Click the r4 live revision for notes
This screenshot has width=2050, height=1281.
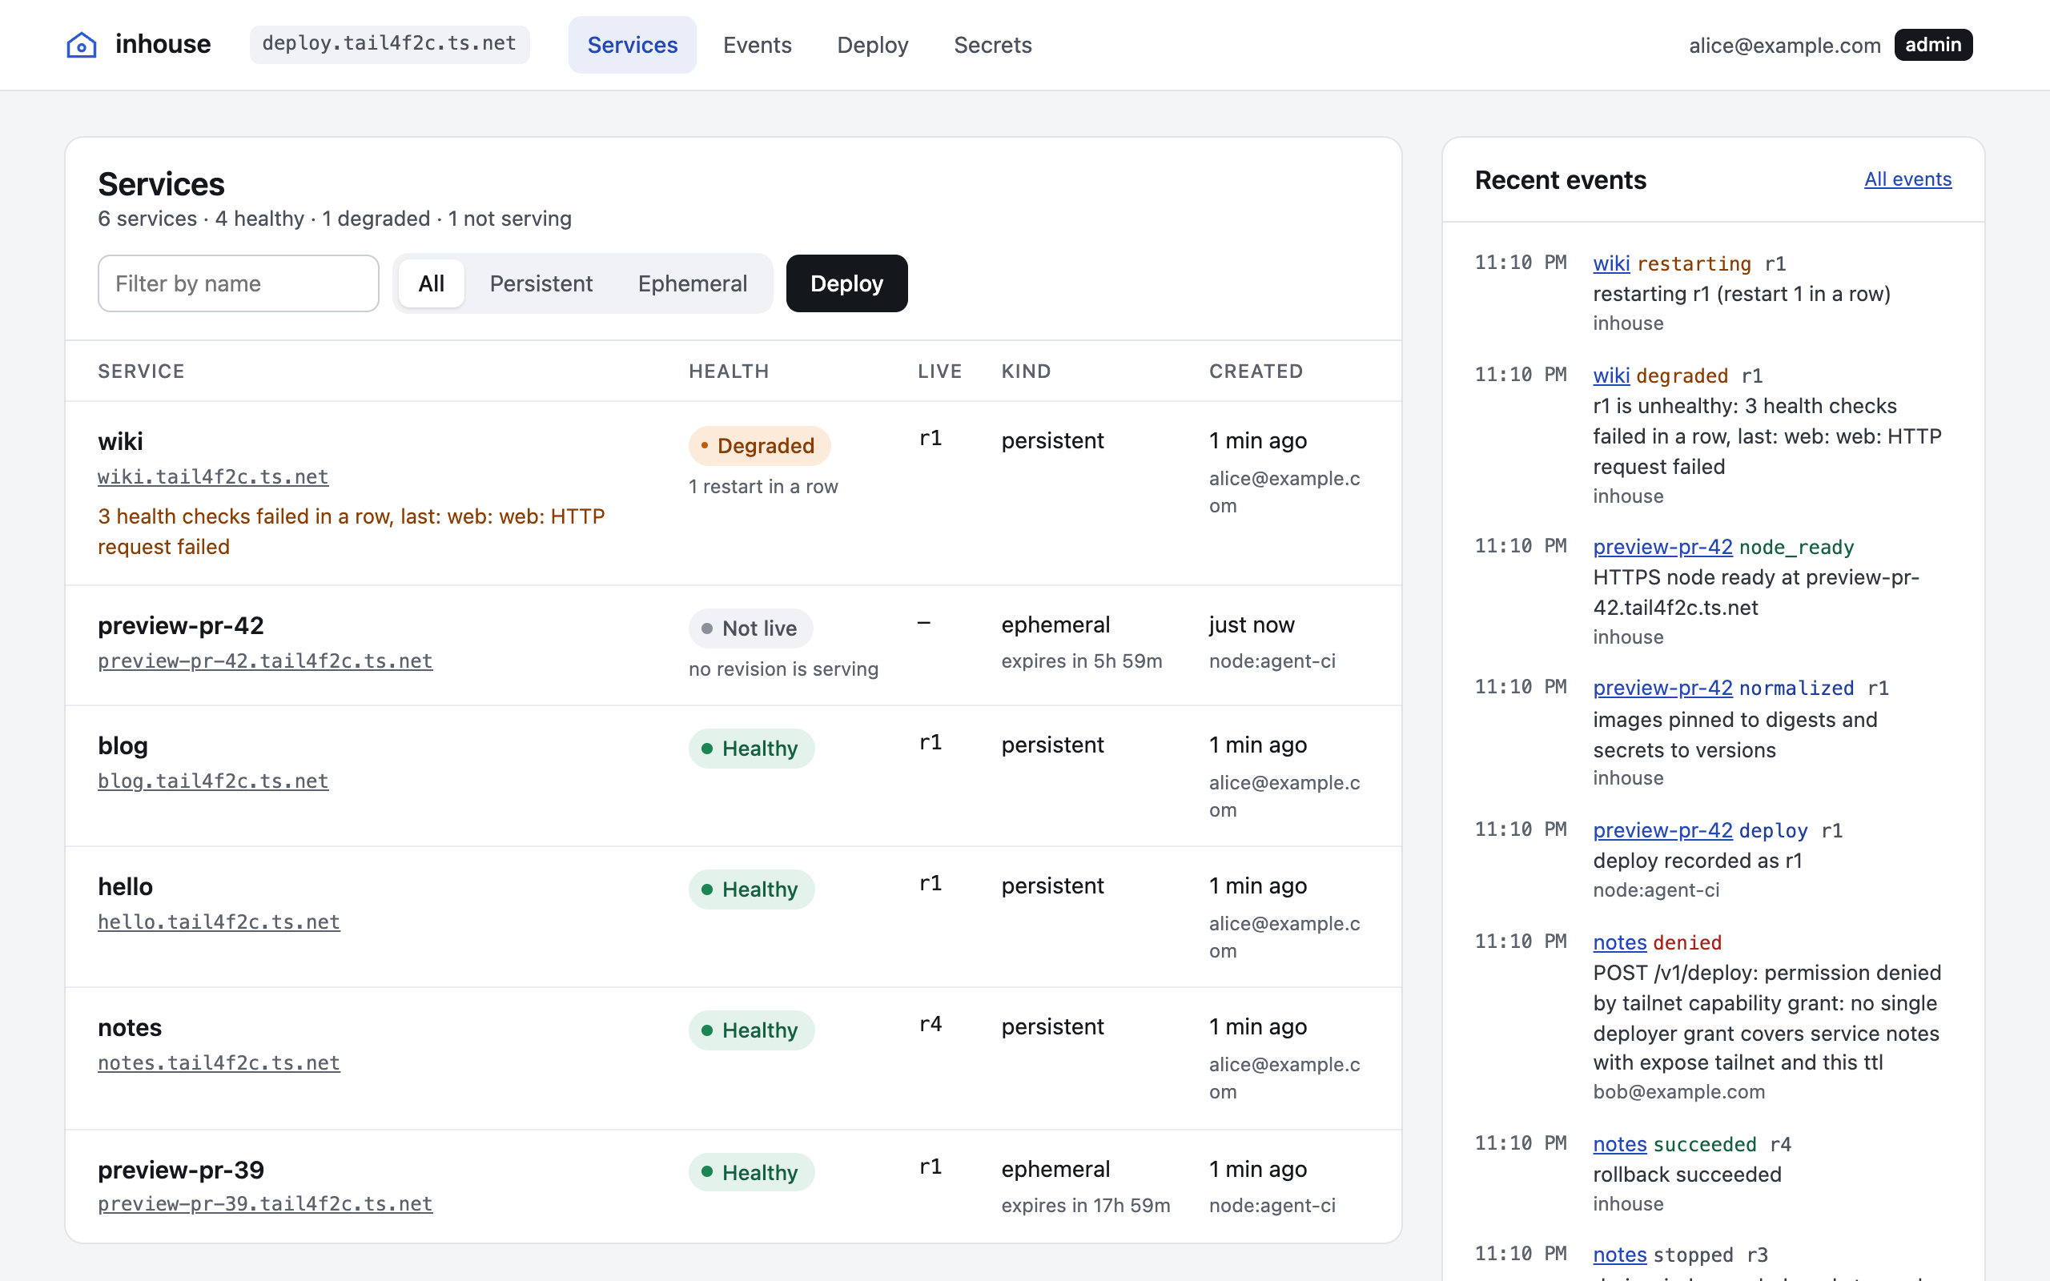[x=931, y=1025]
